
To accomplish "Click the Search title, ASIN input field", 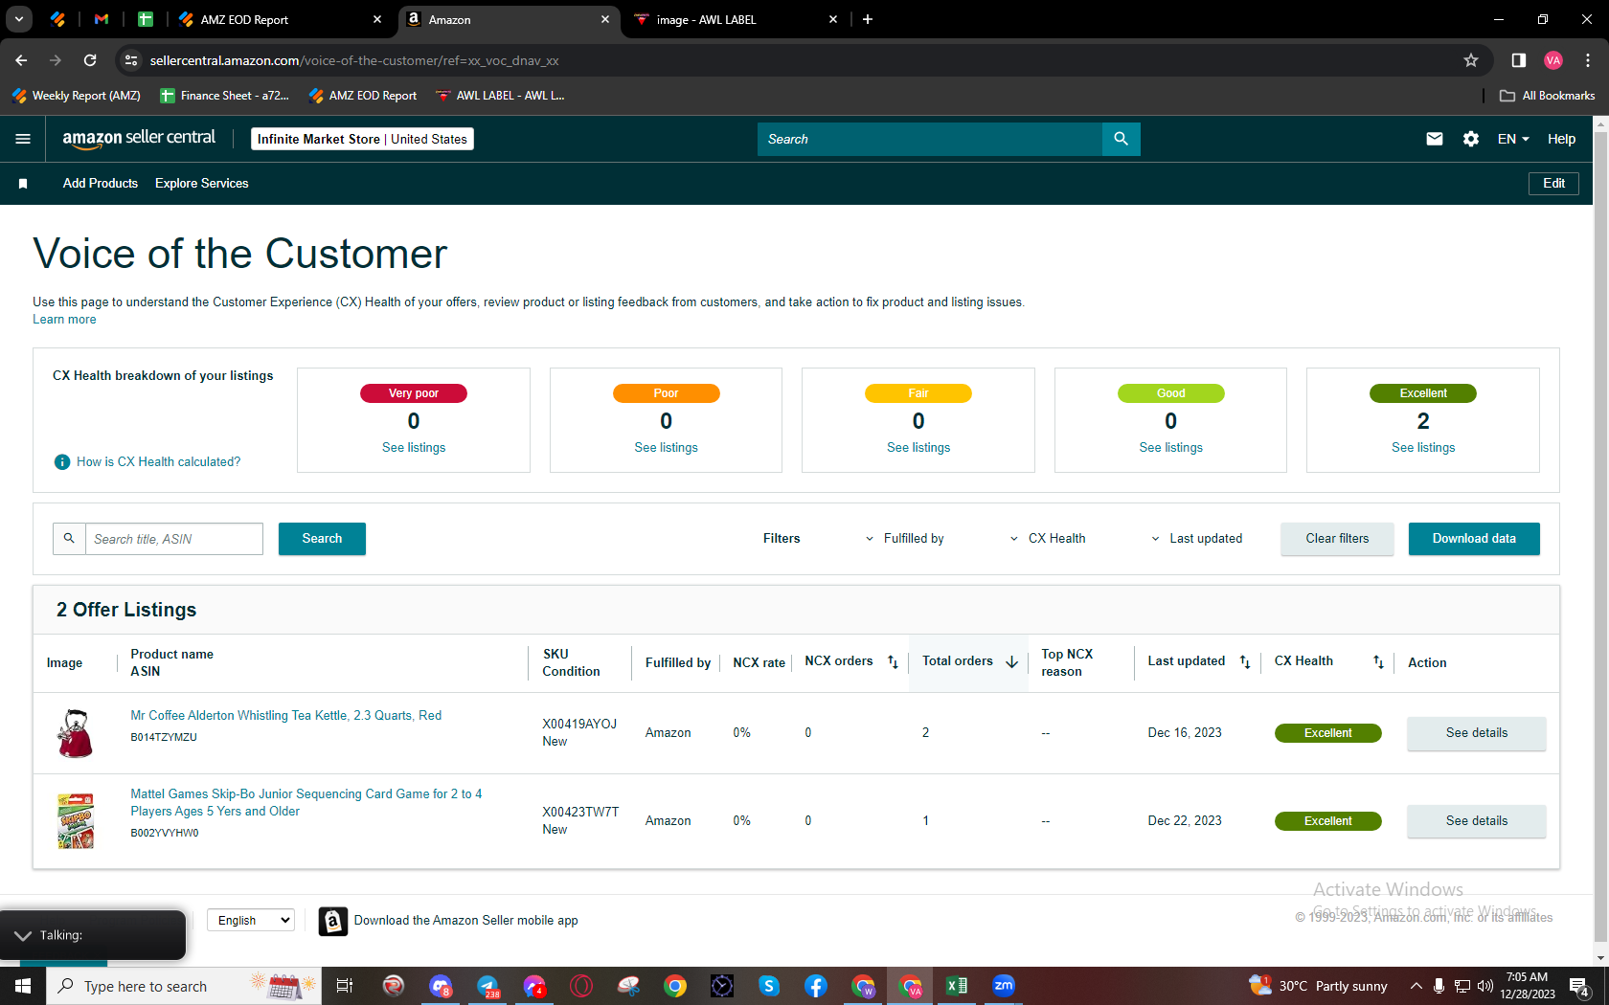I will pos(174,539).
